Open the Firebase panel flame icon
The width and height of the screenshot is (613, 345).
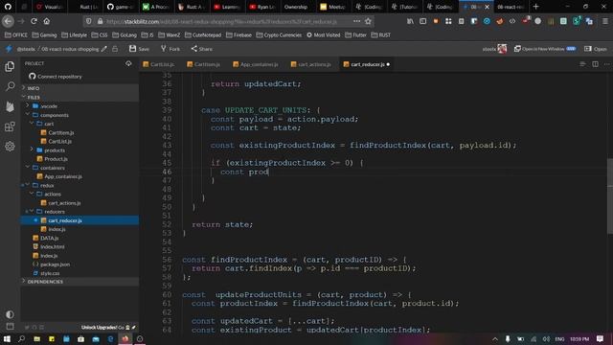tap(10, 106)
